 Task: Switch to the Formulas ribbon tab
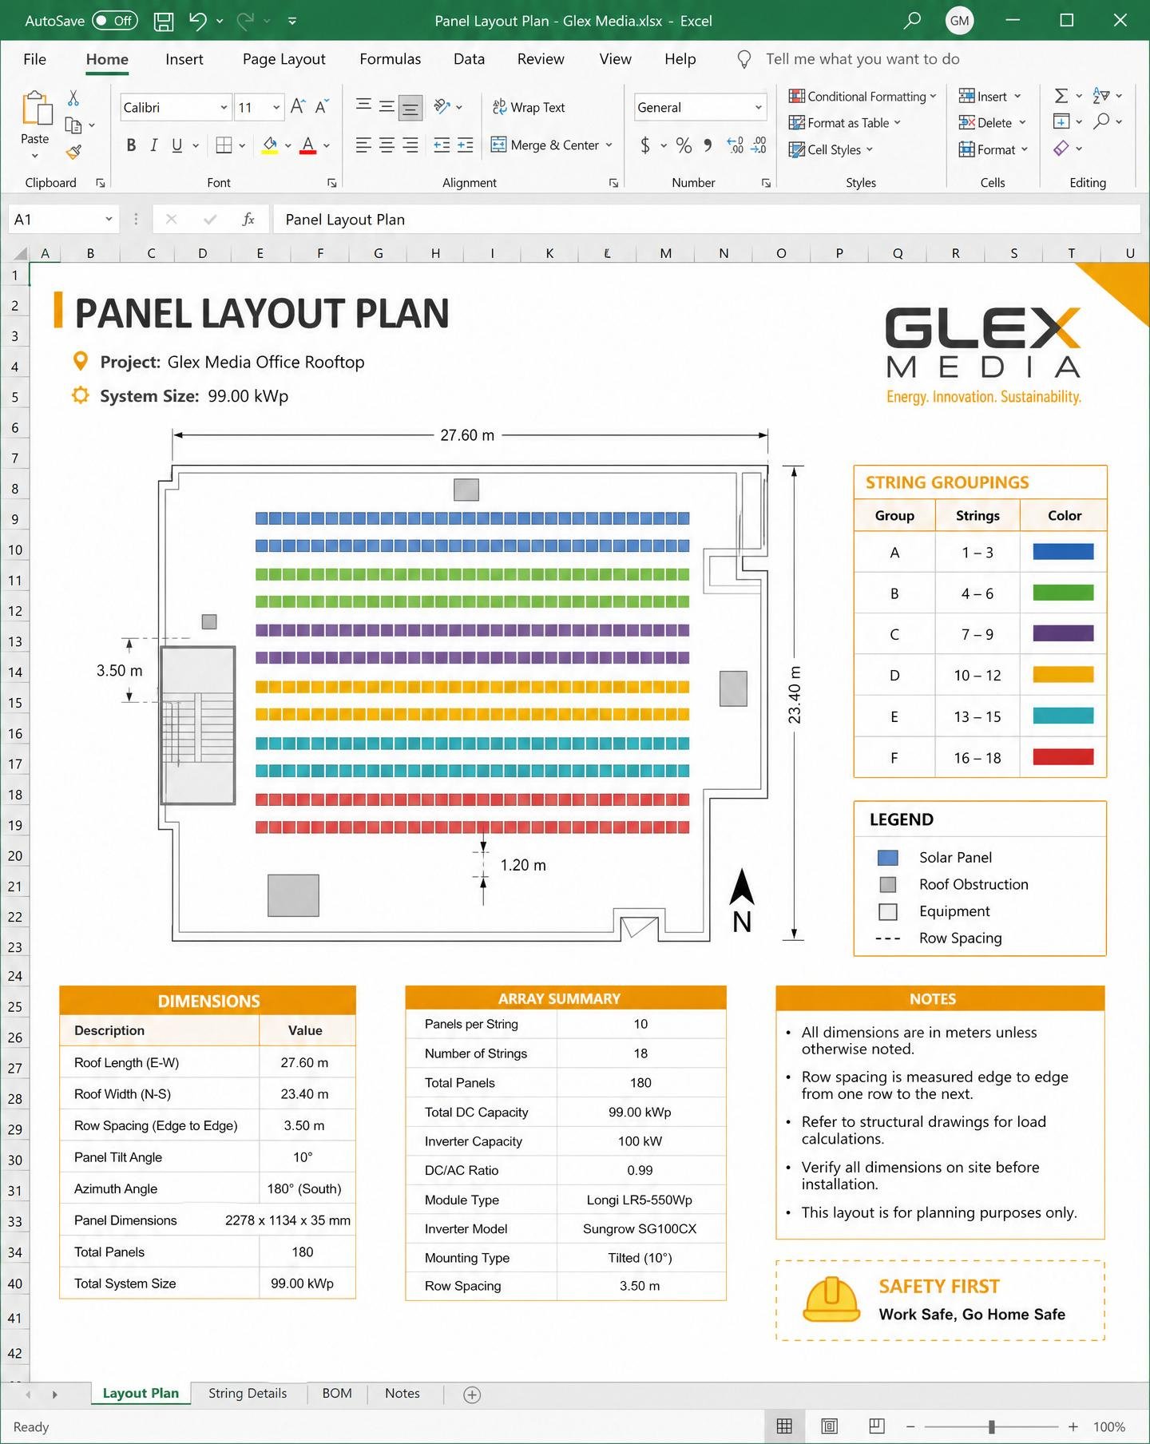(390, 59)
